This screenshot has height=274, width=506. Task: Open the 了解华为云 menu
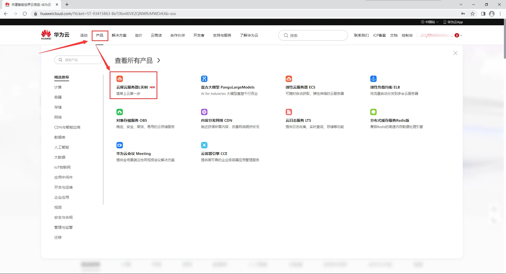click(249, 35)
